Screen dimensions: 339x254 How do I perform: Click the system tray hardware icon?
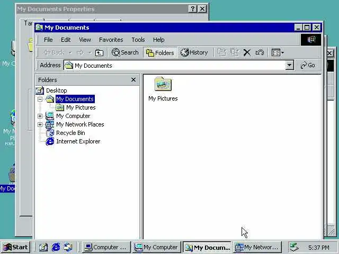coord(295,247)
